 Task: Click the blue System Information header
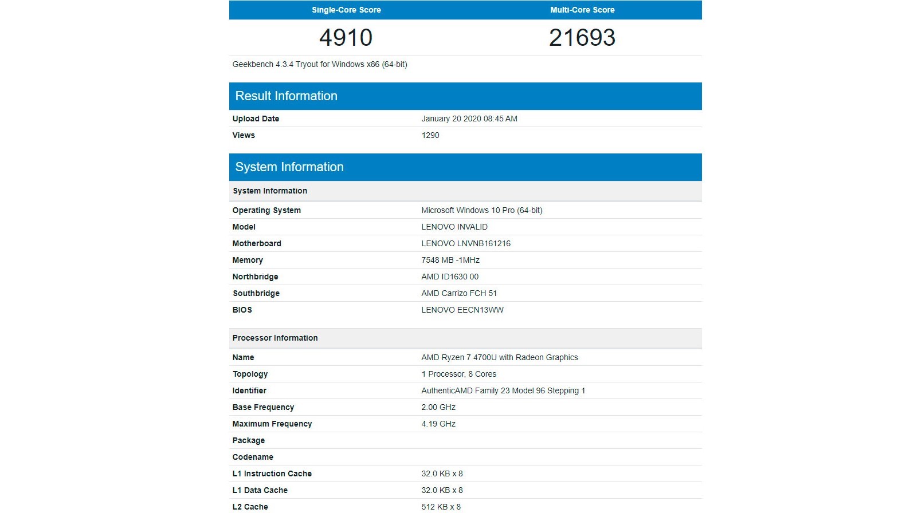click(465, 167)
